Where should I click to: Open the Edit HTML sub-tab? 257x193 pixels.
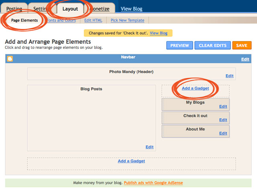pyautogui.click(x=93, y=20)
